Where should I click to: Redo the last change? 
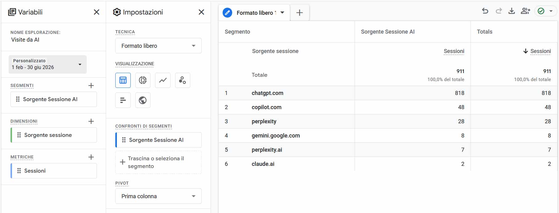[499, 11]
